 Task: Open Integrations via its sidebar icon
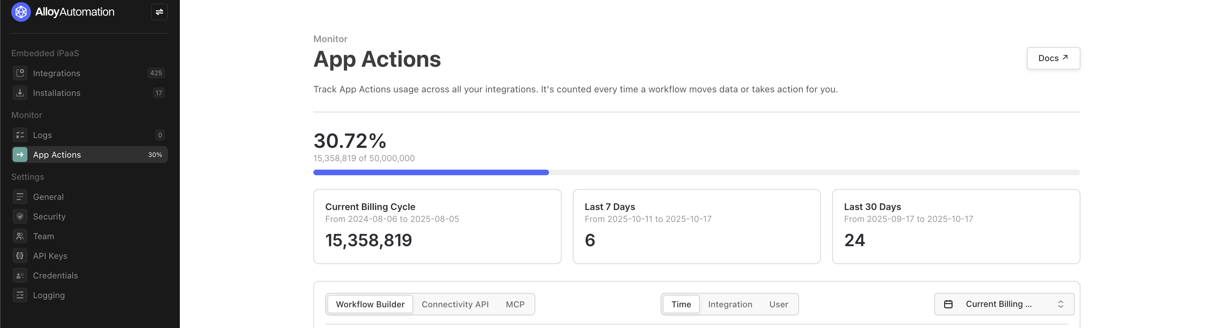click(x=20, y=73)
